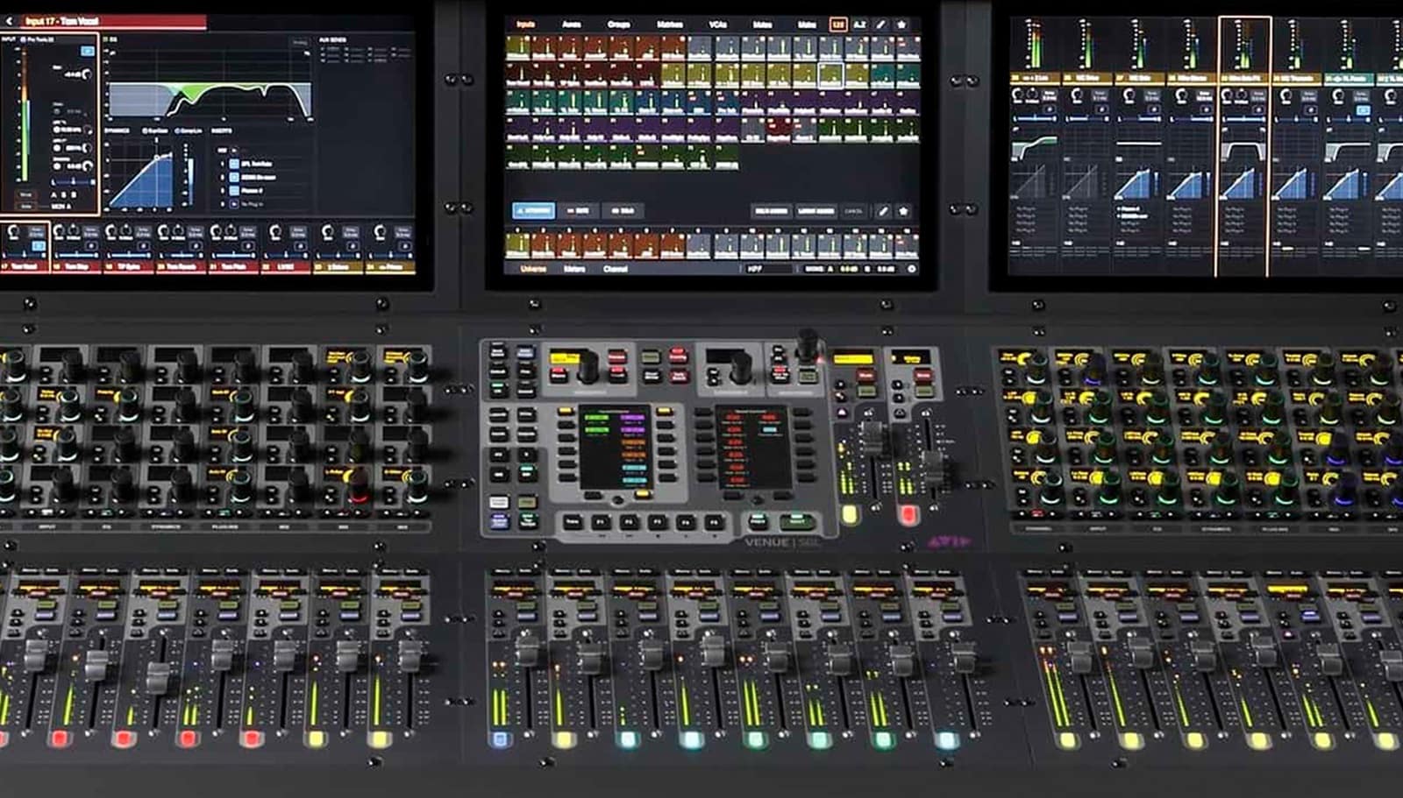
Task: Tap the pencil edit icon beside A-Z
Action: (x=881, y=25)
